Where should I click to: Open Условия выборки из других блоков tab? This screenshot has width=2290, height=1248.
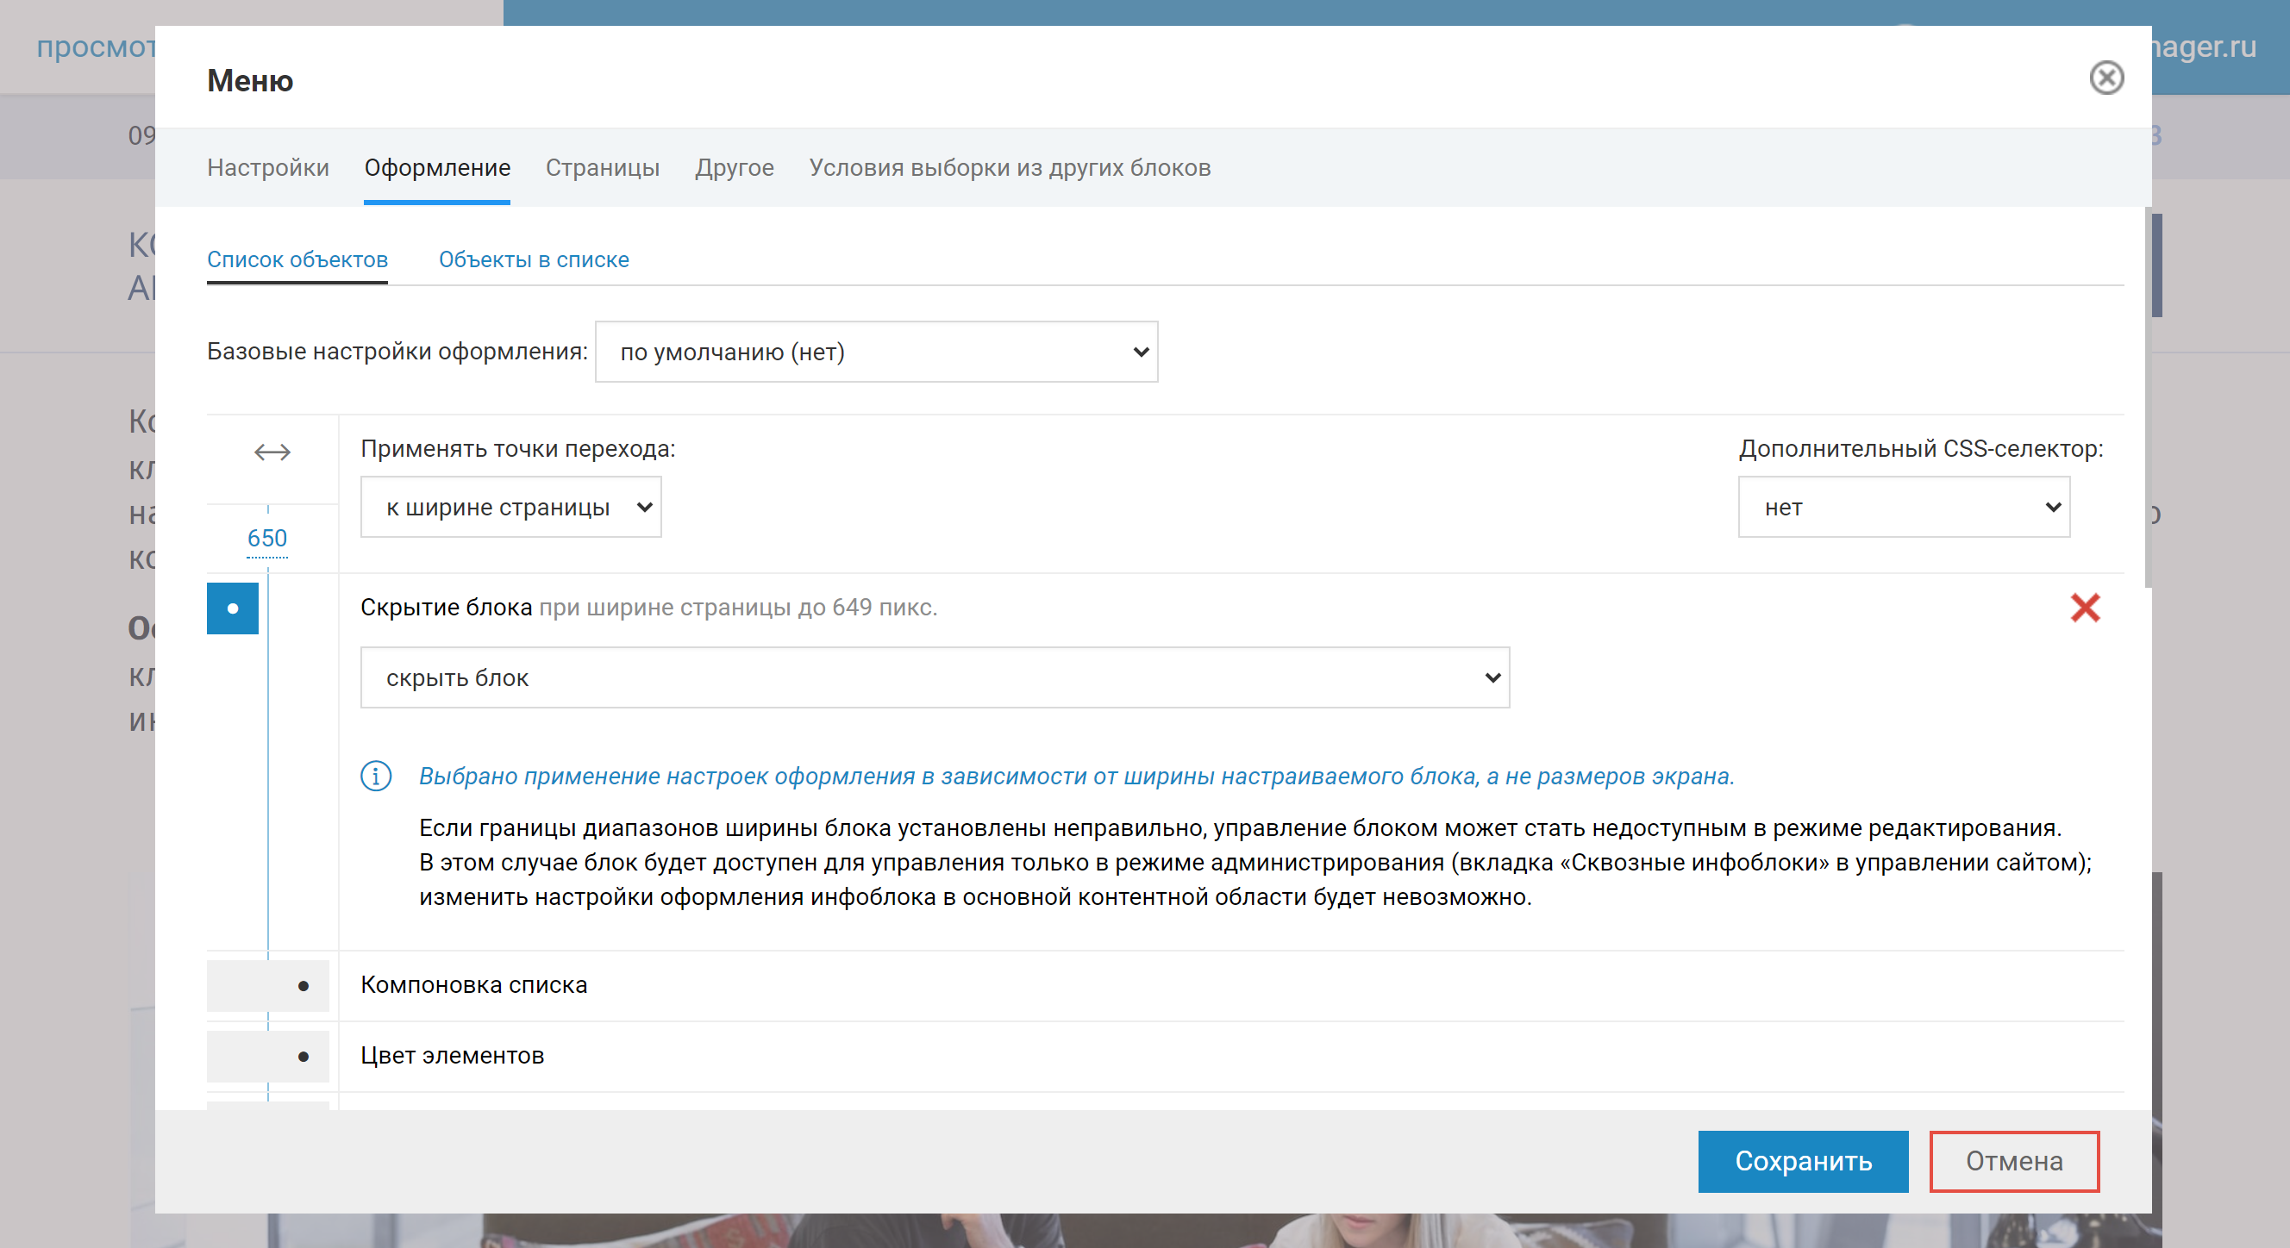1009,168
